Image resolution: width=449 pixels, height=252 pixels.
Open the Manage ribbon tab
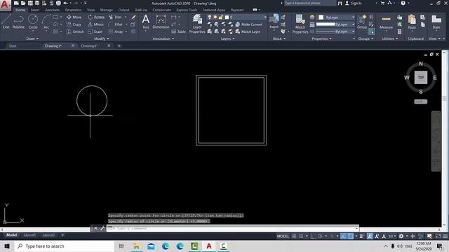point(106,10)
